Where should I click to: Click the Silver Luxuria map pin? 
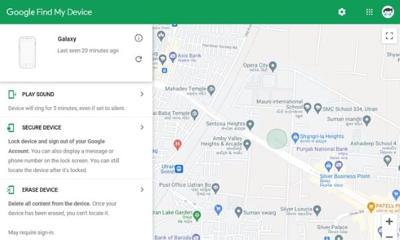tap(317, 211)
